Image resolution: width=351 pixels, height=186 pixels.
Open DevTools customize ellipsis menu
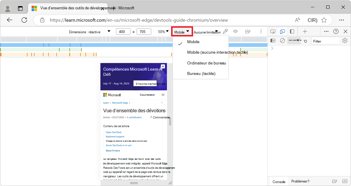point(326,31)
